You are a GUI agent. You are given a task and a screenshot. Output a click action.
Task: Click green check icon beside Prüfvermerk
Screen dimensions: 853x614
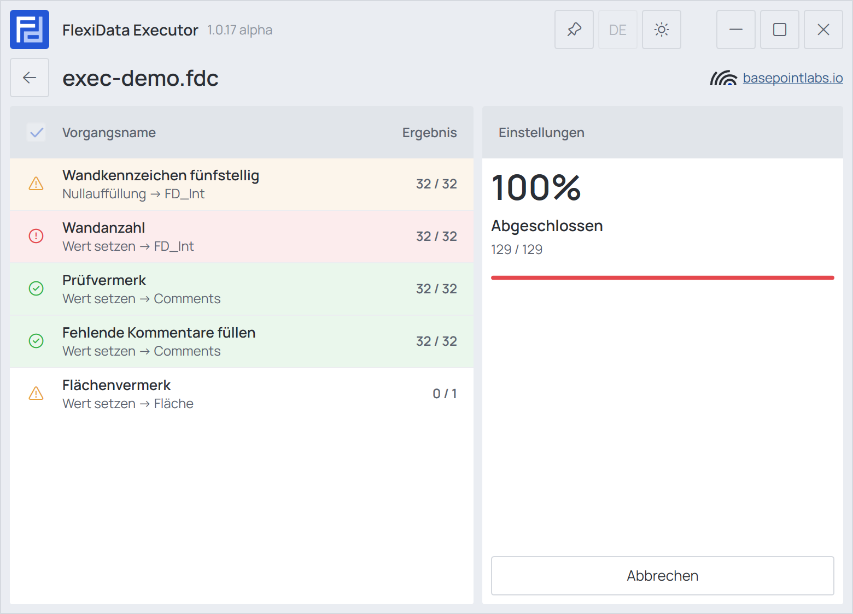click(36, 289)
